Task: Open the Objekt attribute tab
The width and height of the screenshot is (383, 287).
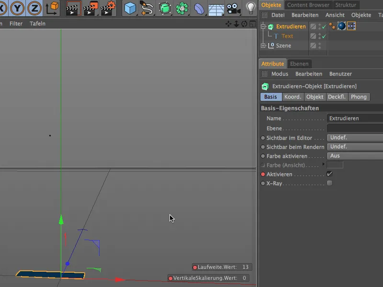Action: pyautogui.click(x=315, y=97)
